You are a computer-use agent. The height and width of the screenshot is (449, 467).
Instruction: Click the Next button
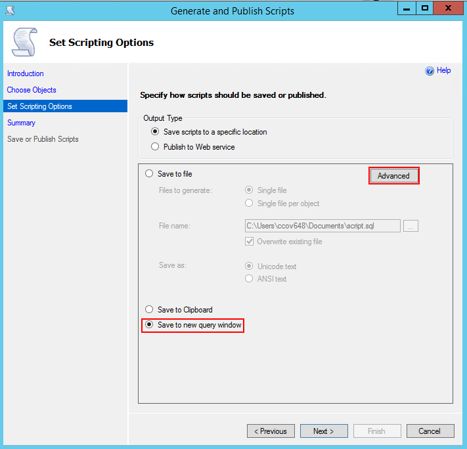coord(324,431)
